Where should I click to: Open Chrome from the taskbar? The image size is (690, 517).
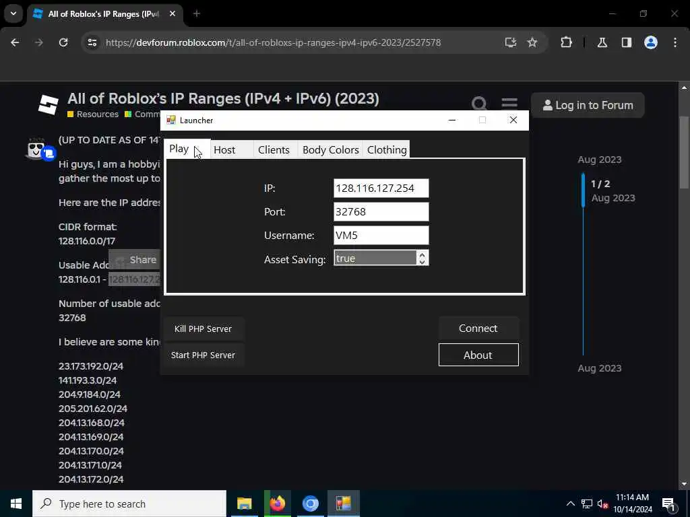click(310, 504)
